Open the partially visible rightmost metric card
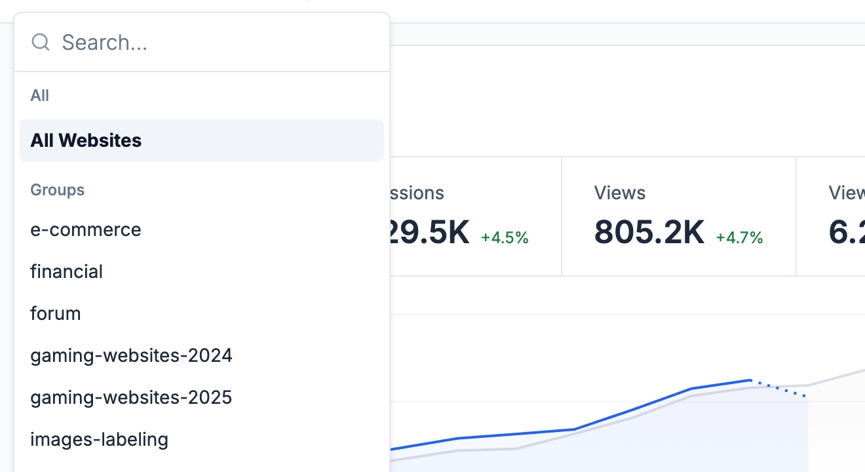Viewport: 865px width, 472px height. pyautogui.click(x=845, y=216)
